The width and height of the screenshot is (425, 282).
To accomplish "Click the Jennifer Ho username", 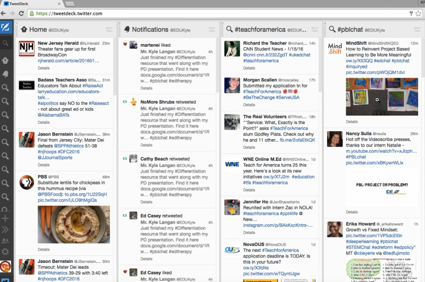I will click(x=255, y=202).
